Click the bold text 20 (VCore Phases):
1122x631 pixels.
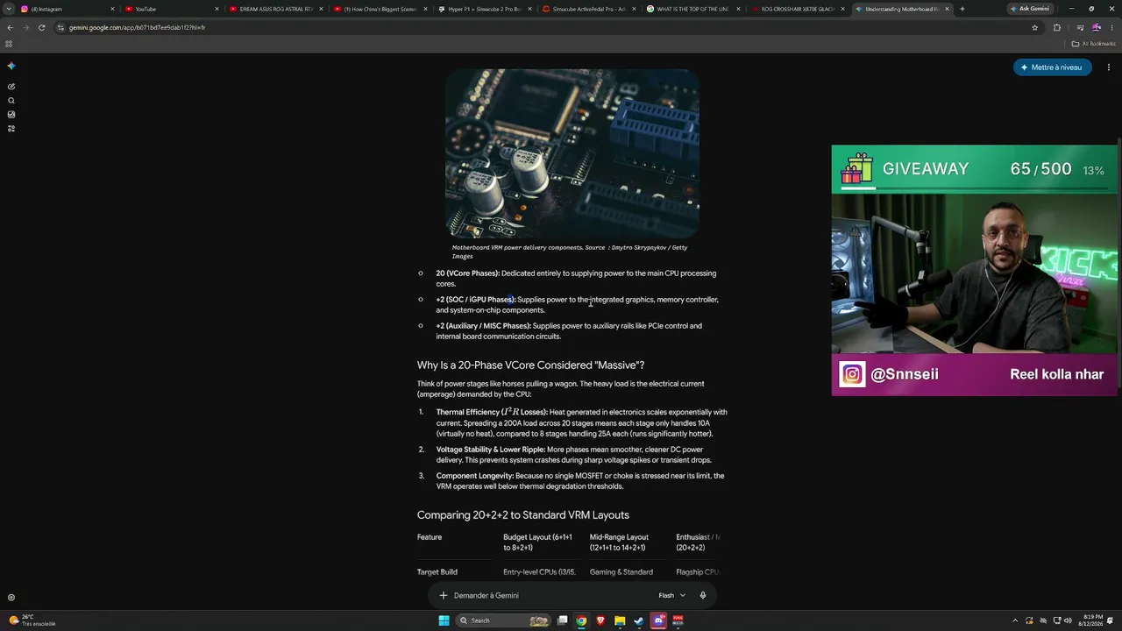(x=468, y=273)
